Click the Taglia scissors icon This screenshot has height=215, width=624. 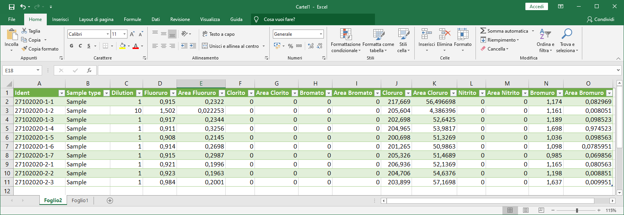[24, 31]
